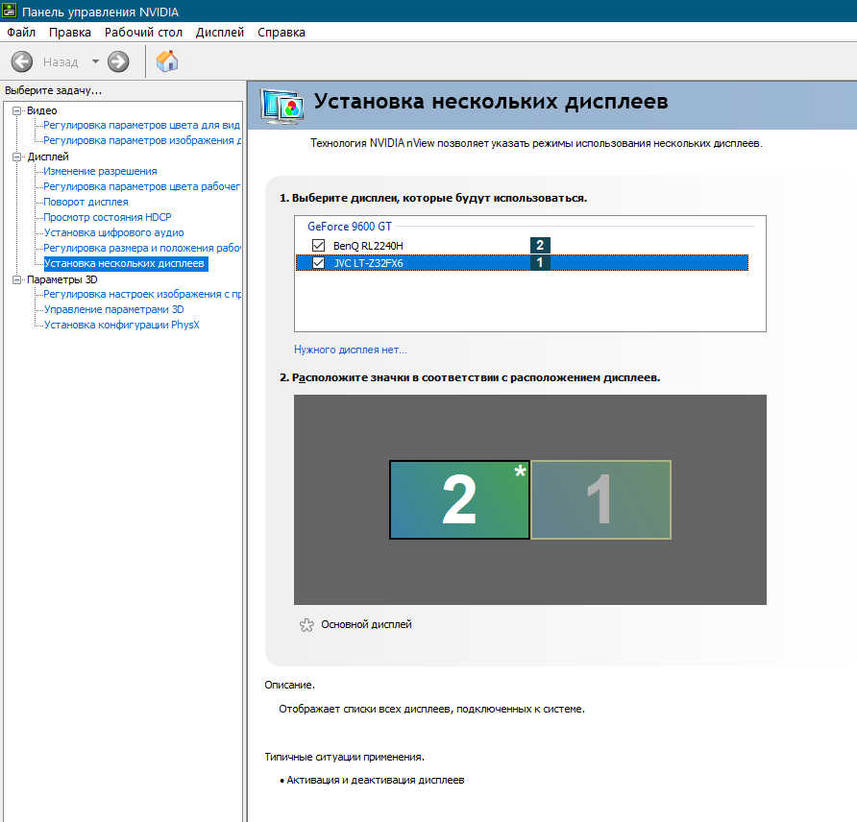Collapse the Дисплей tree section
The height and width of the screenshot is (822, 857).
17,157
